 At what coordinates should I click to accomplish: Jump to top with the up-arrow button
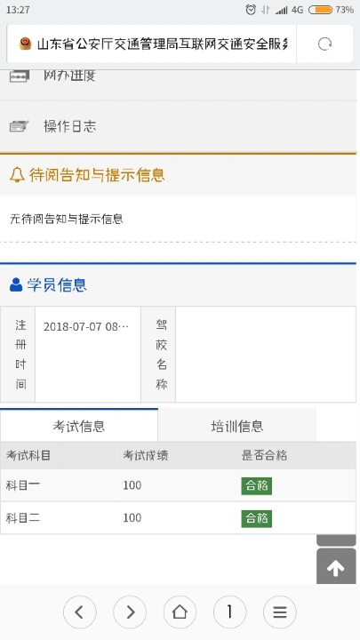(336, 566)
